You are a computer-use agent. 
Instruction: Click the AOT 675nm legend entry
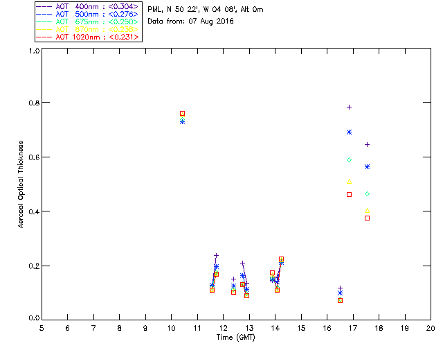click(87, 21)
